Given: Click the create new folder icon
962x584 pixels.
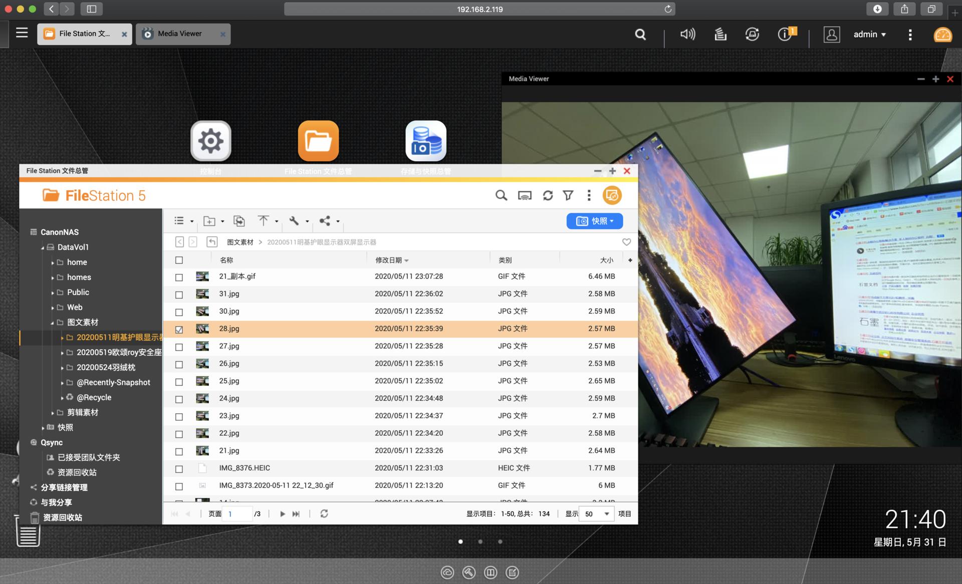Looking at the screenshot, I should [x=209, y=221].
